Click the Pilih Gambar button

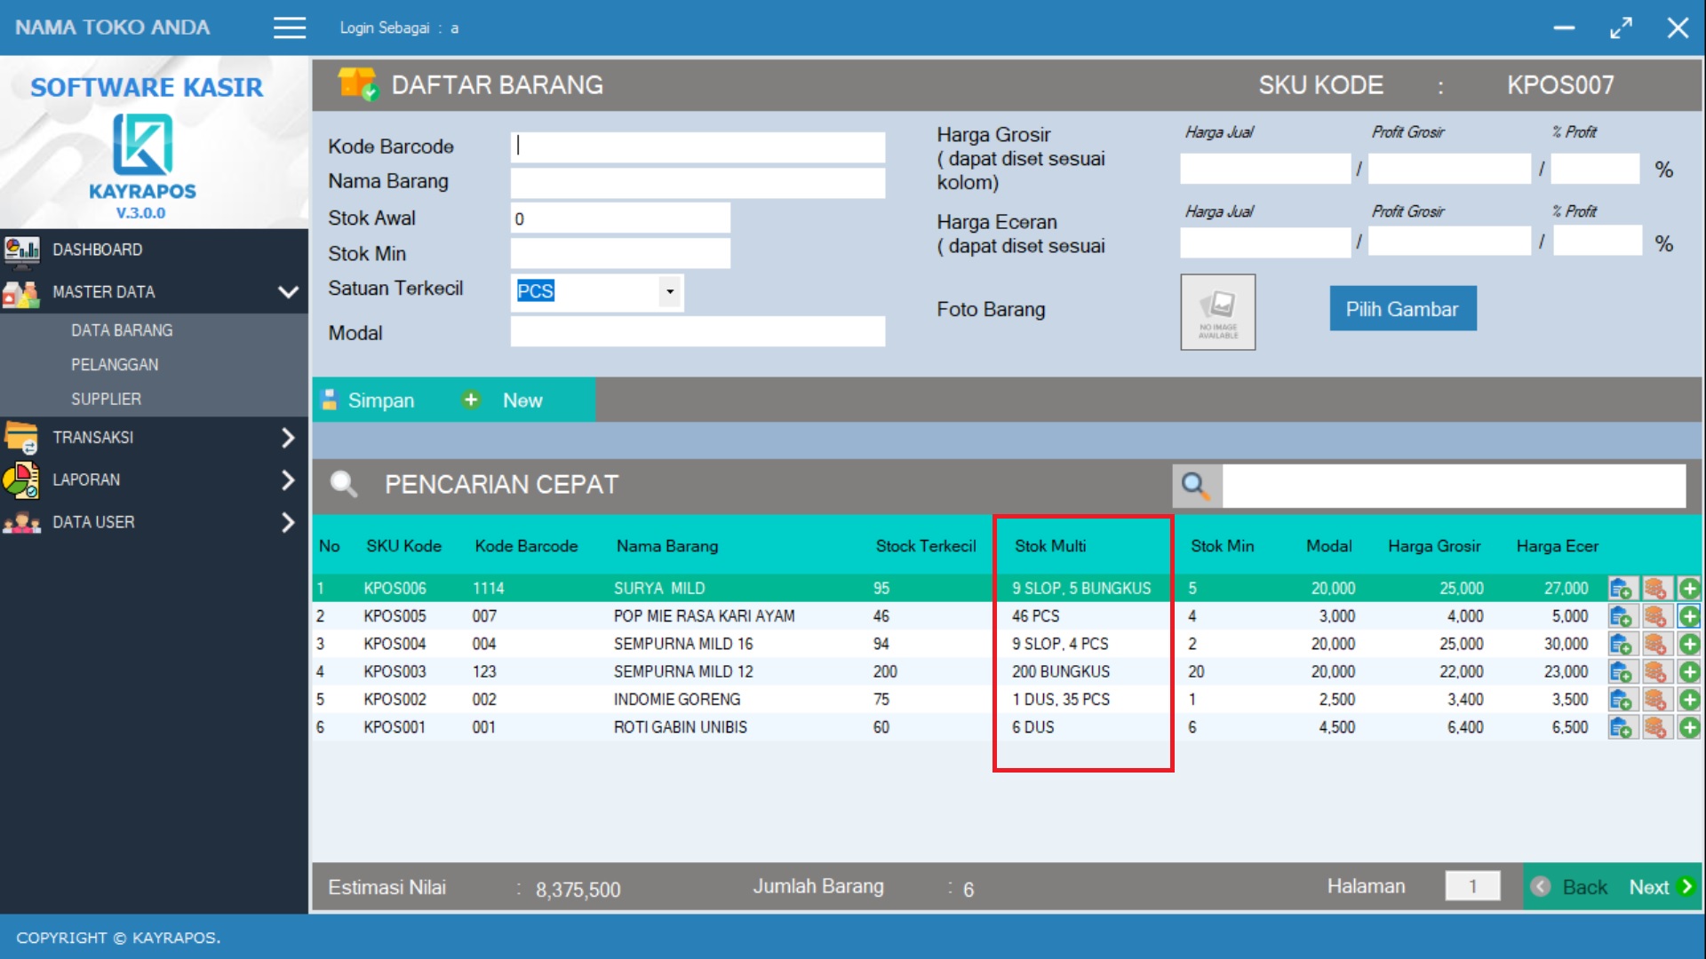1402,308
